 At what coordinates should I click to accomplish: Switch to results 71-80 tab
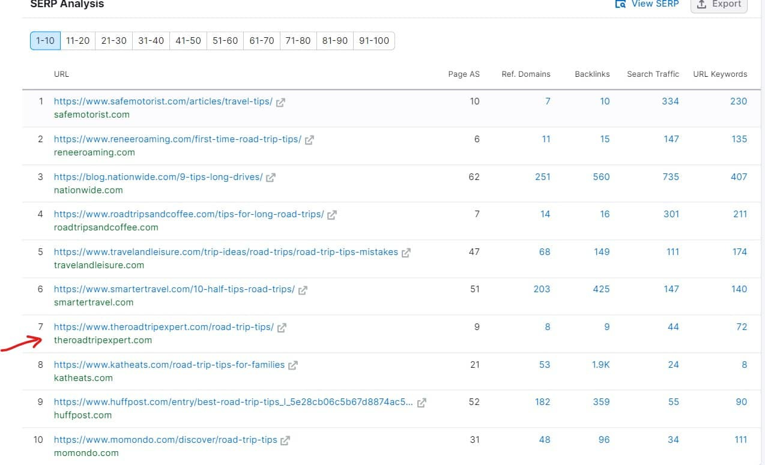point(298,41)
